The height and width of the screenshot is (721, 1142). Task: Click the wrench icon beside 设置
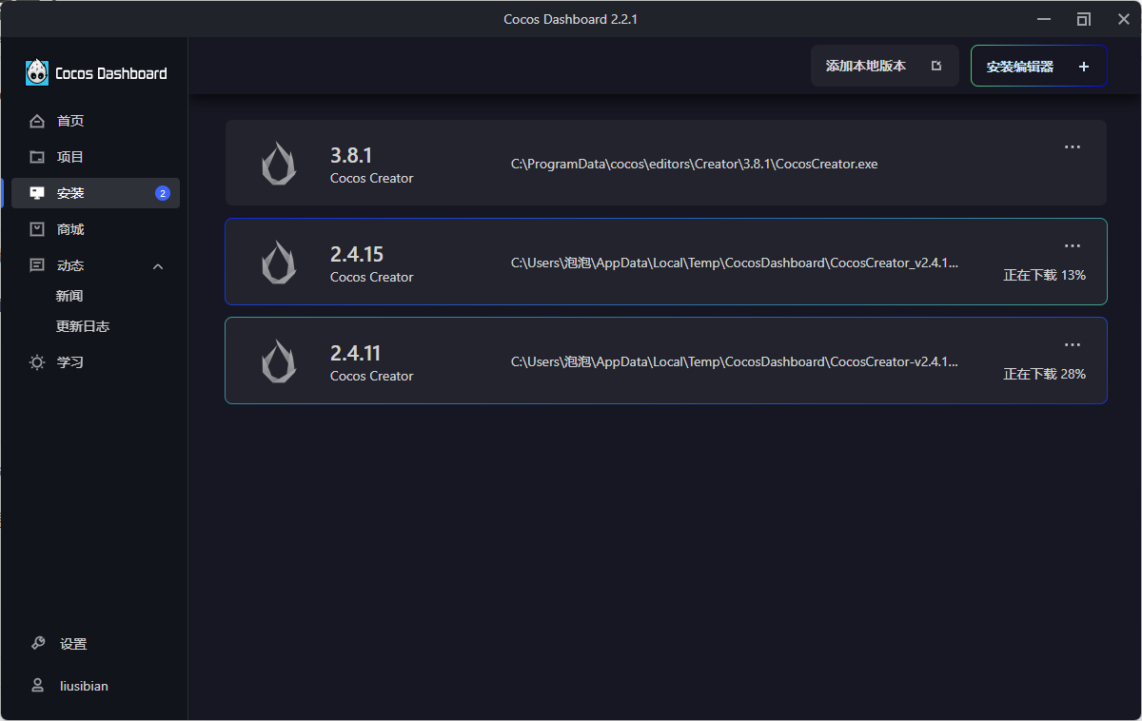coord(38,643)
